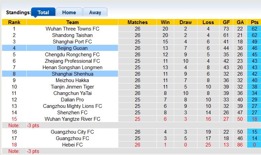The width and height of the screenshot is (261, 155).
Task: Select Hebei FC at rank 18
Action: tap(72, 145)
